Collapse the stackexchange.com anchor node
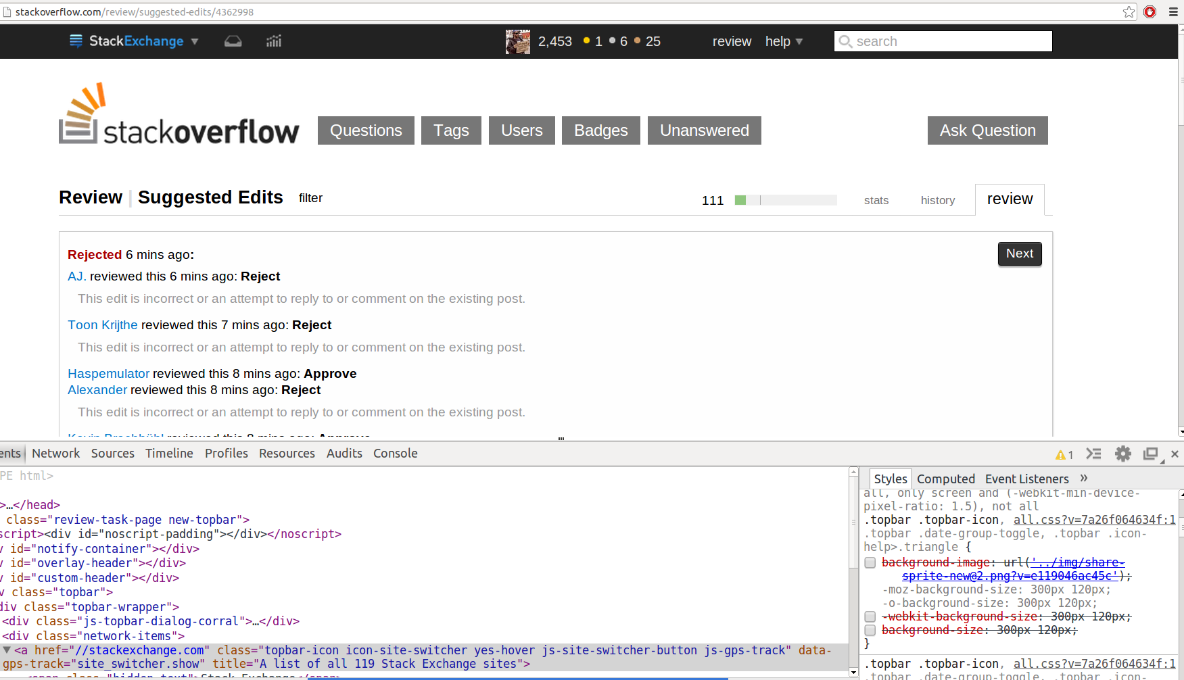Screen dimensions: 1184x680 (x=7, y=650)
